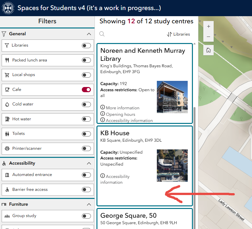
Task: Click the cup icon beside Cafe
Action: coord(7,90)
